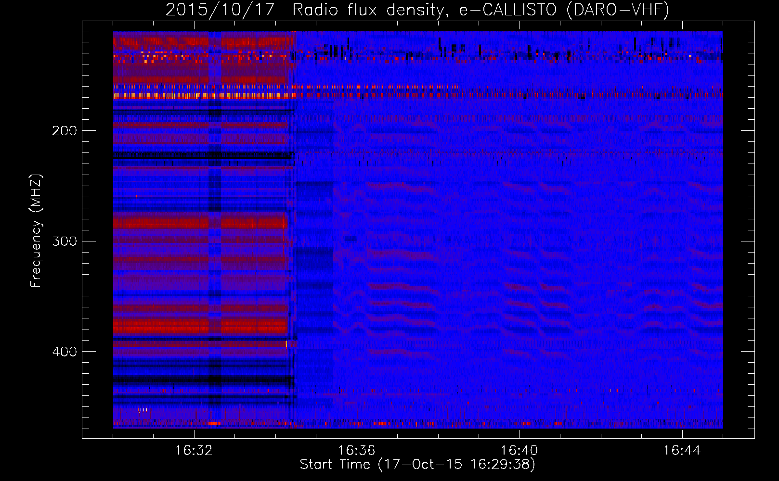Click the 16:32 time tick label

(194, 451)
